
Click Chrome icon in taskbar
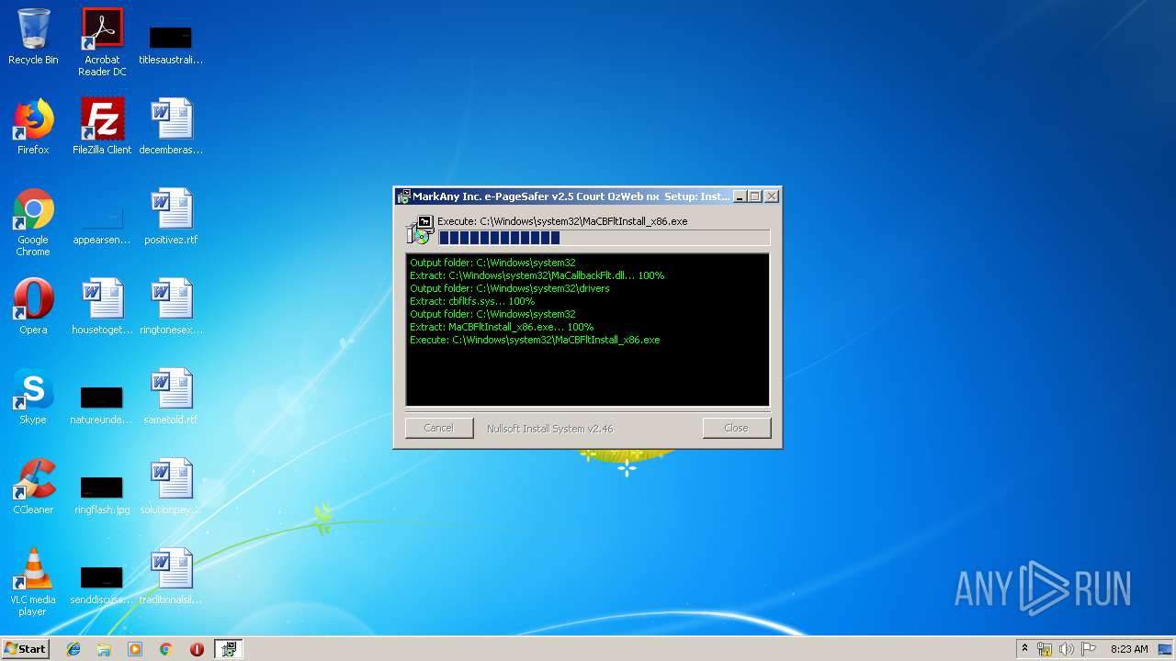(166, 649)
